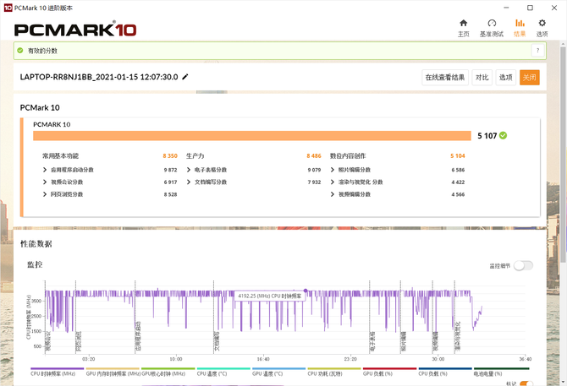Image resolution: width=567 pixels, height=386 pixels.
Task: Expand the 应用程序启动分数 row
Action: pos(45,170)
